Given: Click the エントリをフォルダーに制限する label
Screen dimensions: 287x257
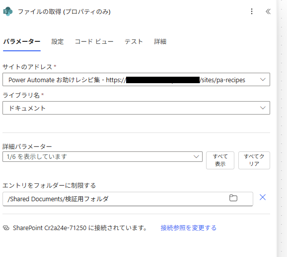Looking at the screenshot, I should 49,185.
